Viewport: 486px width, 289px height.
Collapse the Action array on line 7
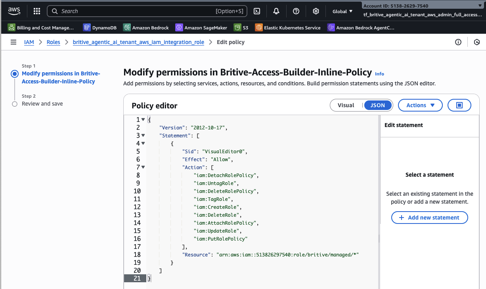[x=143, y=167]
